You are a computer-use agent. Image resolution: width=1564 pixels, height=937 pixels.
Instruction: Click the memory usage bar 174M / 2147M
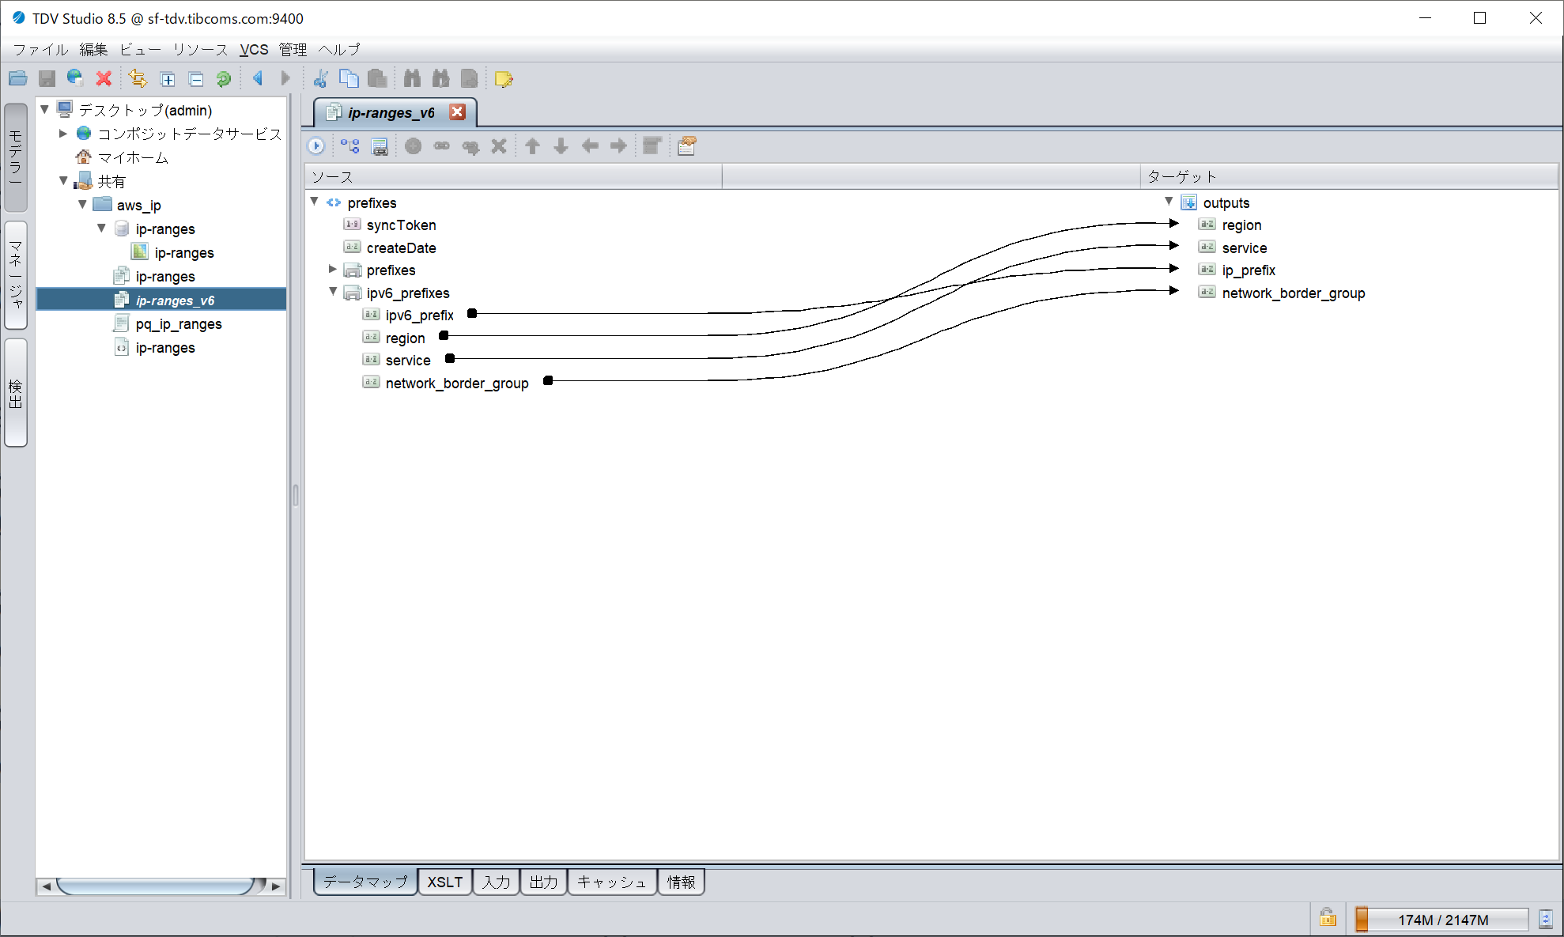[x=1442, y=919]
